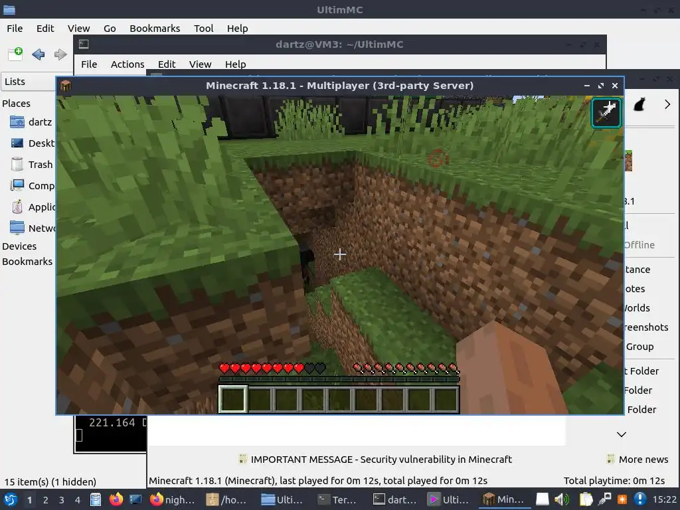Open the terminal Help menu
Viewport: 680px width, 510px height.
[x=236, y=64]
